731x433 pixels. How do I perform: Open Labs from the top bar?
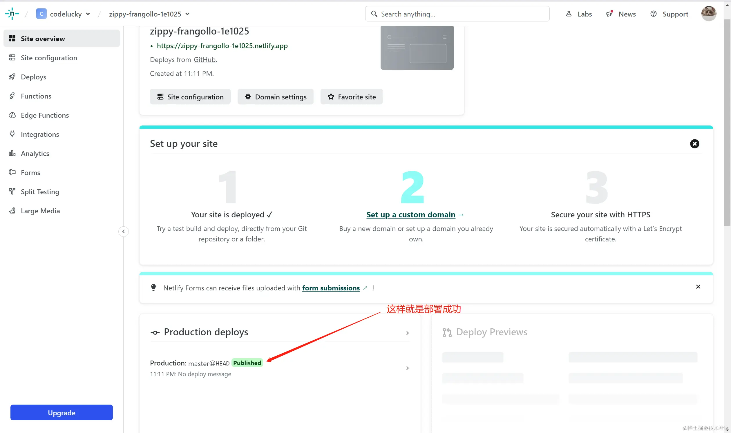click(578, 14)
